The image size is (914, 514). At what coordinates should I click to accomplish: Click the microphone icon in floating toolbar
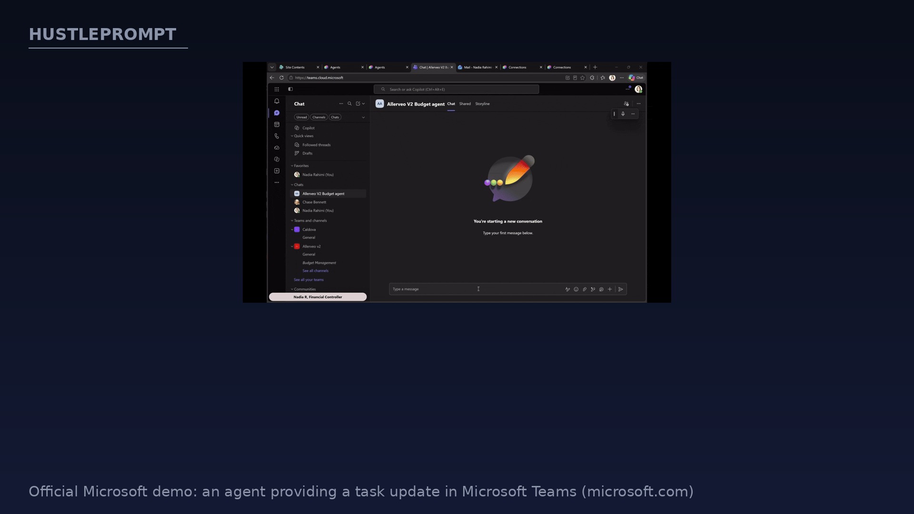coord(623,114)
